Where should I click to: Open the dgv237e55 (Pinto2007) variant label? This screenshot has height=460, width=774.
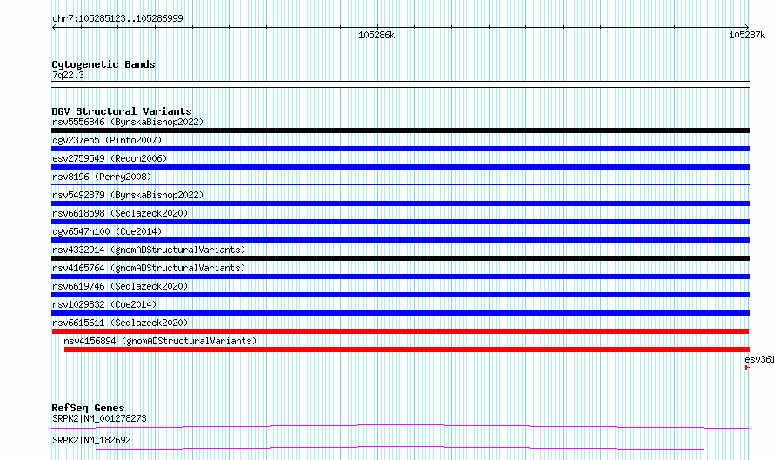107,140
